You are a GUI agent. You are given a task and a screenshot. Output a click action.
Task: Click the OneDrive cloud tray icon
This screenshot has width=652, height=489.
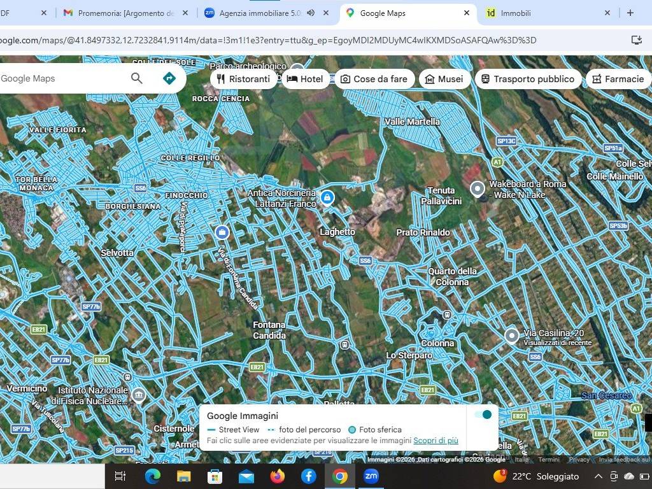point(629,476)
